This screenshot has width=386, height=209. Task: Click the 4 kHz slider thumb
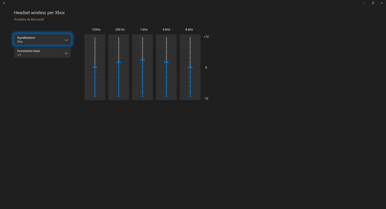pyautogui.click(x=166, y=63)
